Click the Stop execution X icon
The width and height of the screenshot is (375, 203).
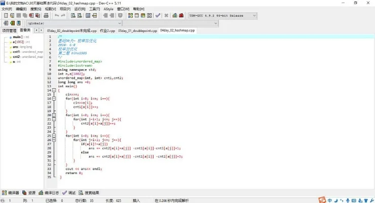pos(166,16)
